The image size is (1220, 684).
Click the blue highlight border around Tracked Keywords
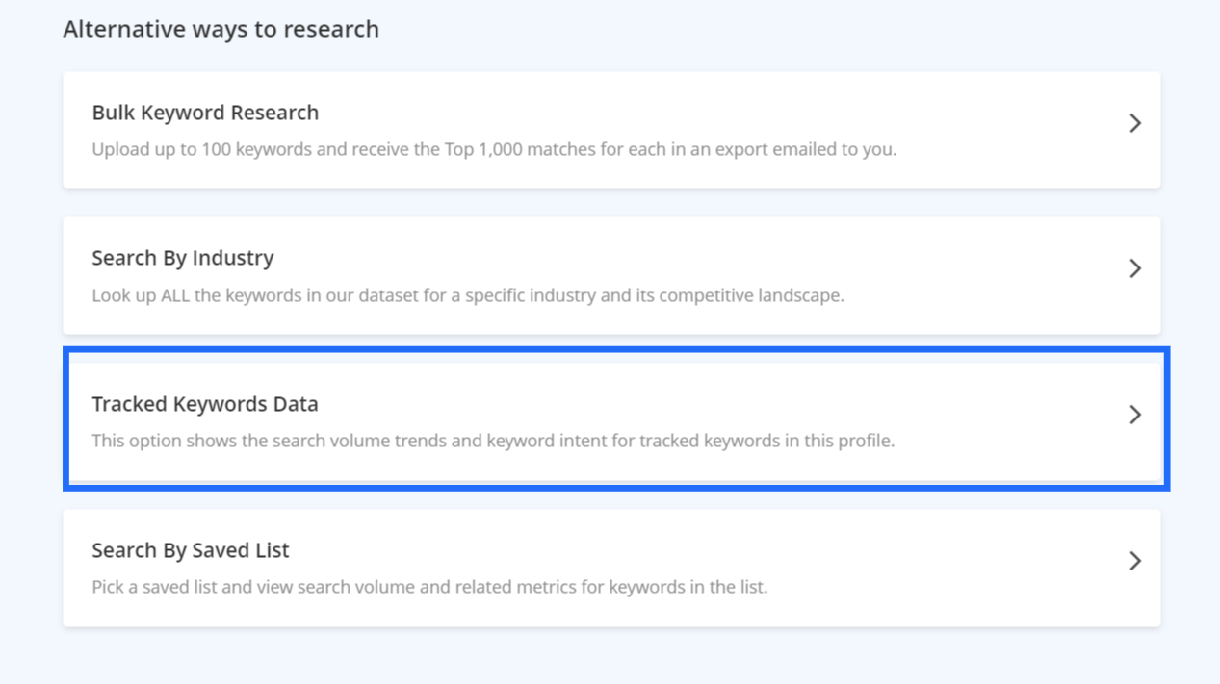pyautogui.click(x=616, y=351)
